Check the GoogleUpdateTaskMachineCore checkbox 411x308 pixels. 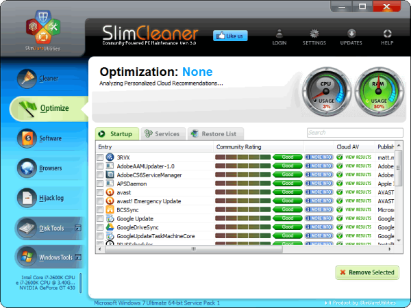100,236
